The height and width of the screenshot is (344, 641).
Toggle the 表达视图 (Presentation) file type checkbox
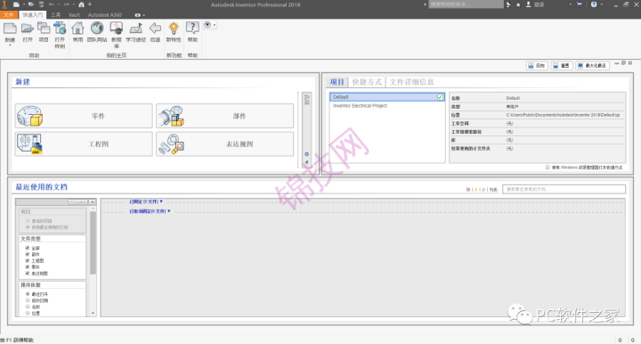[28, 274]
